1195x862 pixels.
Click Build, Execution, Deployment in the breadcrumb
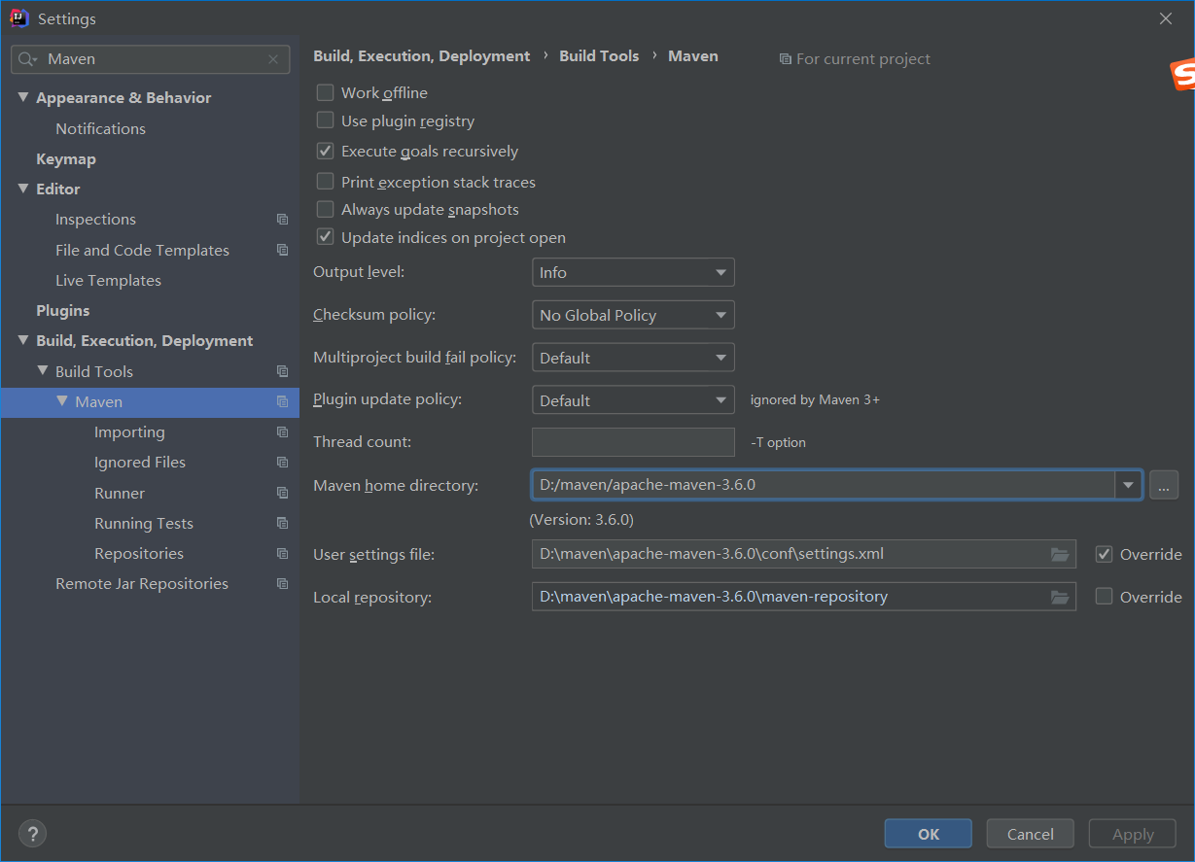pos(422,56)
